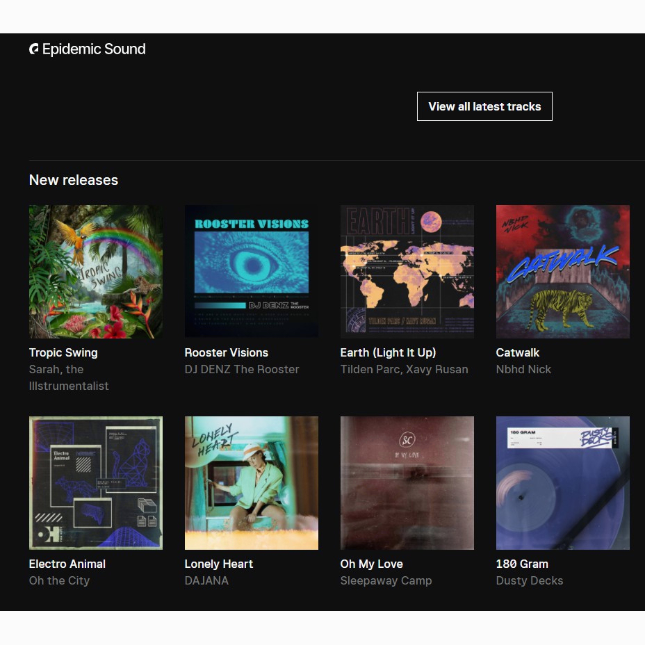This screenshot has width=645, height=645.
Task: Open artist Sleepaway Camp
Action: (386, 581)
